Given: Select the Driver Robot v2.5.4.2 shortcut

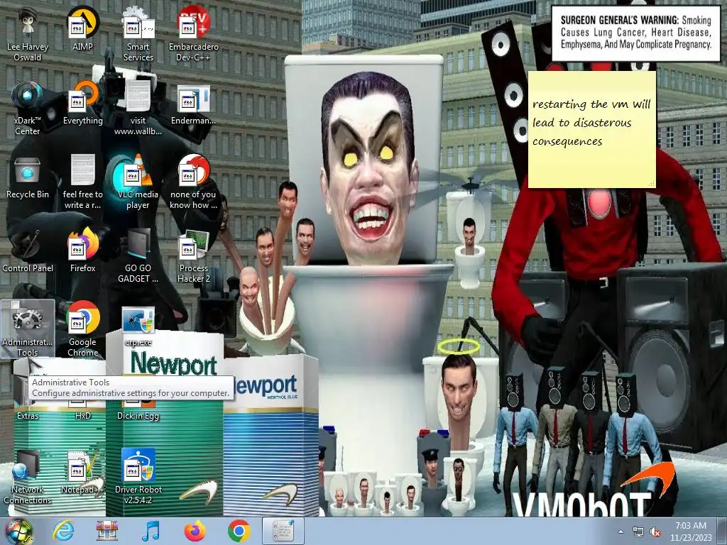Looking at the screenshot, I should [x=138, y=476].
